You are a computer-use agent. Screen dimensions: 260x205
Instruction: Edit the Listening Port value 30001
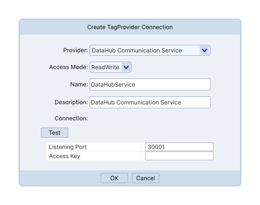coord(179,147)
